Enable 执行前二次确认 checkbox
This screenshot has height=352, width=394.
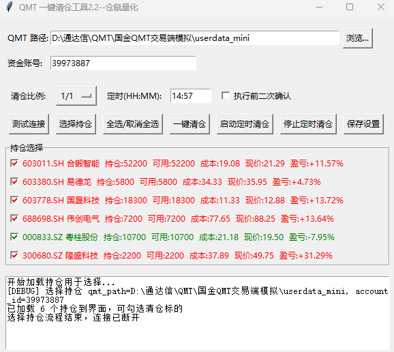tap(226, 96)
